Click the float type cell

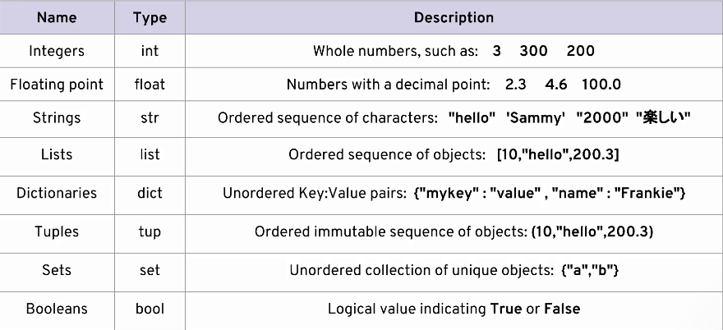150,85
